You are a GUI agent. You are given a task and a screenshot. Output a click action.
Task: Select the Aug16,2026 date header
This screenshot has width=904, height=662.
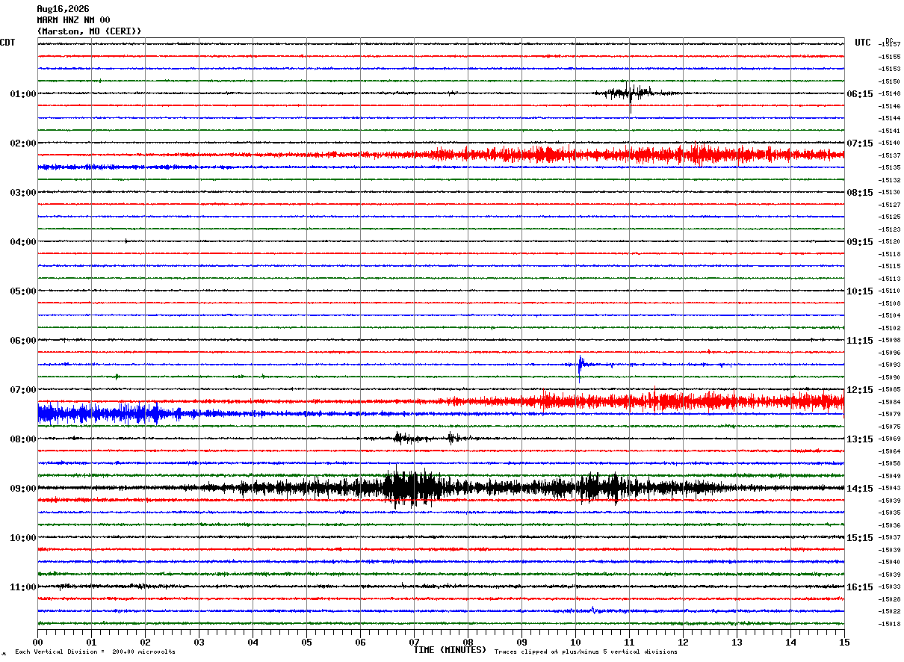tap(63, 9)
